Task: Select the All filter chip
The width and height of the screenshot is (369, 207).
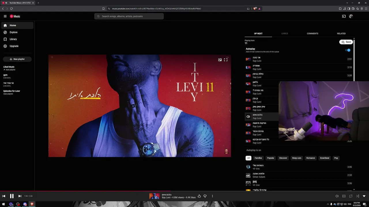Action: tap(248, 158)
